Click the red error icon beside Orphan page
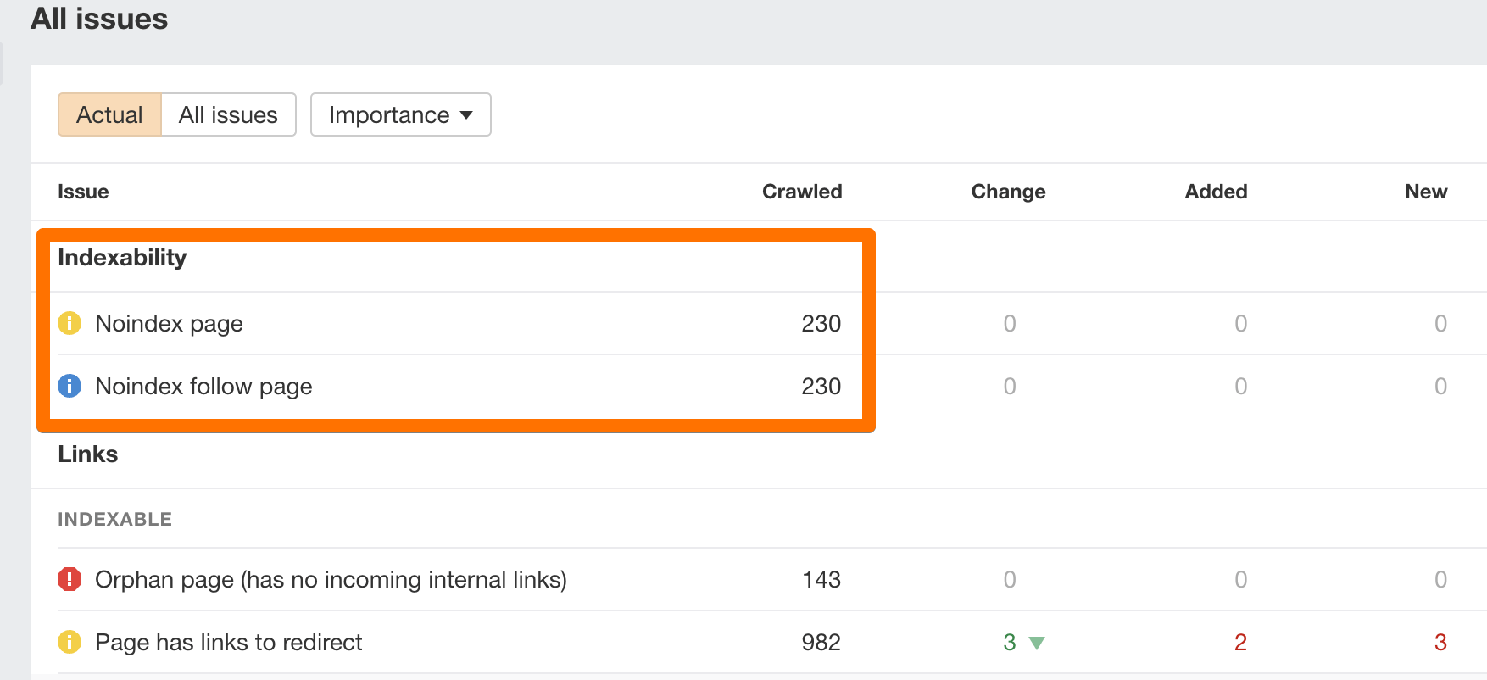Viewport: 1487px width, 680px height. coord(70,579)
